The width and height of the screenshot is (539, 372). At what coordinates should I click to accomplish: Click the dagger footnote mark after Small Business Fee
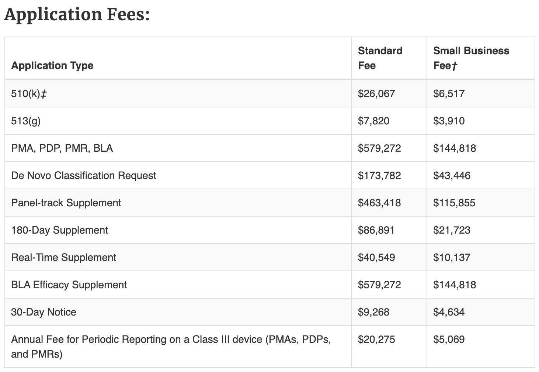(455, 66)
